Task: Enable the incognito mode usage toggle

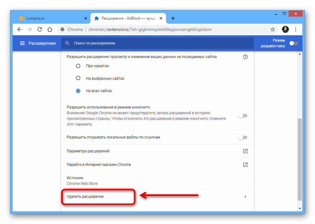Action: point(243,116)
